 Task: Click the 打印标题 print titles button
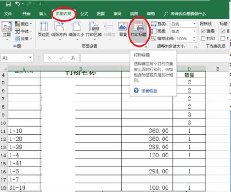pos(139,31)
